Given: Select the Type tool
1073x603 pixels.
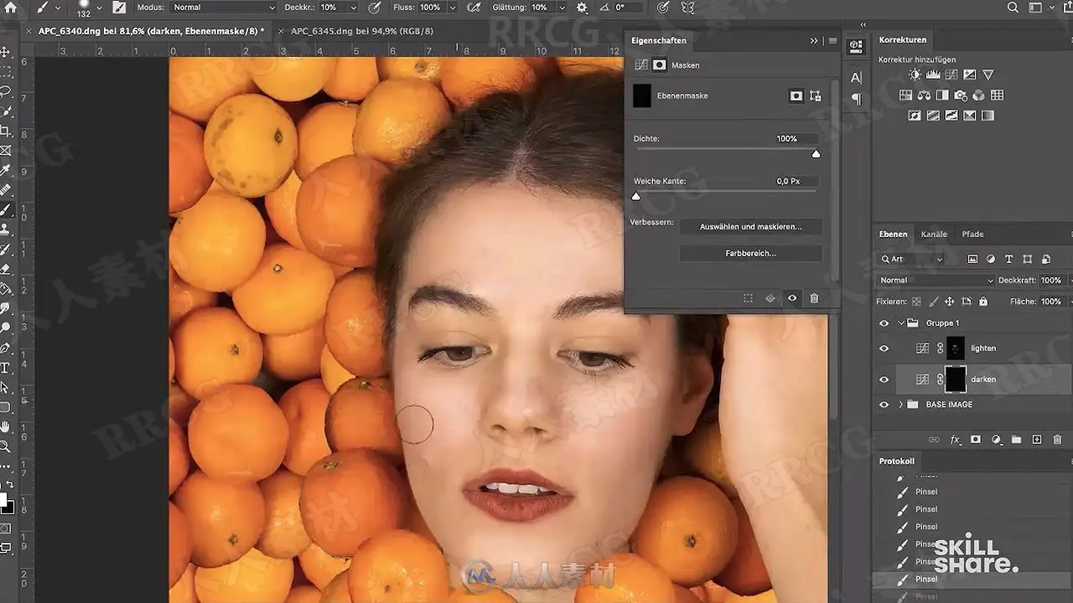Looking at the screenshot, I should click(x=6, y=368).
